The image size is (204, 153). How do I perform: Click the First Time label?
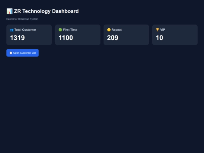pos(70,30)
